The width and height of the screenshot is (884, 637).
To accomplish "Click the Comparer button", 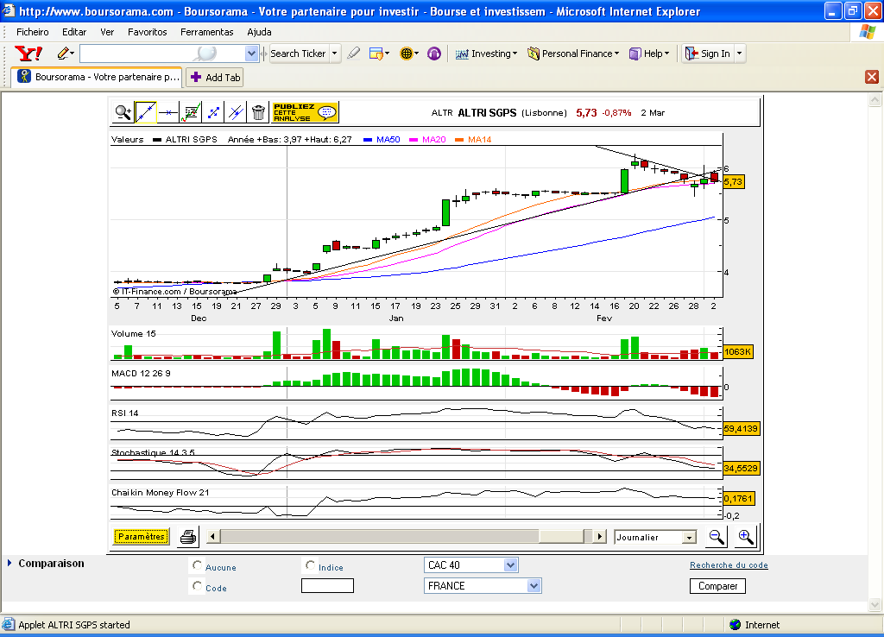I will (x=717, y=586).
